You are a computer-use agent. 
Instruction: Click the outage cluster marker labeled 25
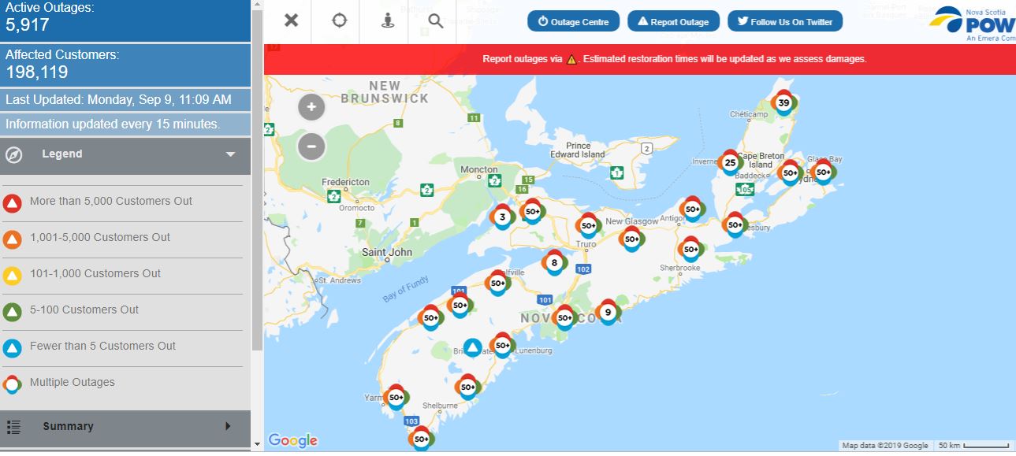(730, 163)
